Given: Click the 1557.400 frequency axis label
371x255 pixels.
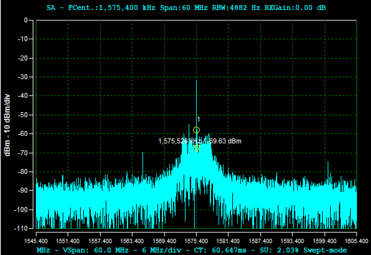Looking at the screenshot, I should click(x=100, y=241).
